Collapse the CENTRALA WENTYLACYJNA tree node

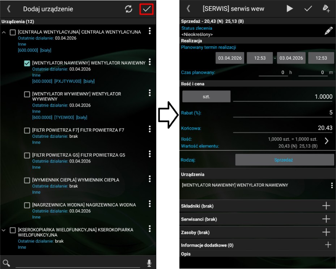[x=4, y=33]
